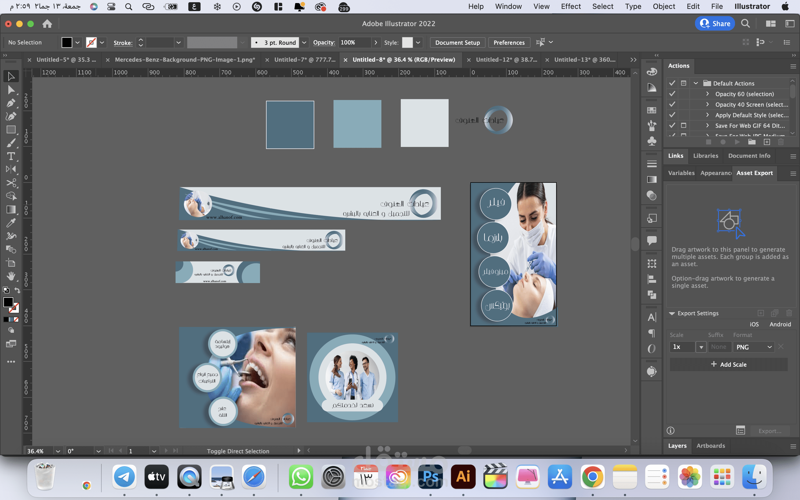Select the Direct Selection tool
The width and height of the screenshot is (800, 500).
click(x=11, y=90)
